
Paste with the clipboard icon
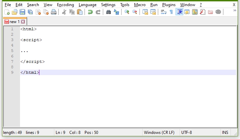pos(80,12)
